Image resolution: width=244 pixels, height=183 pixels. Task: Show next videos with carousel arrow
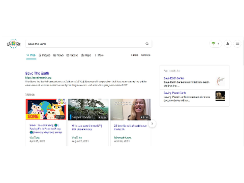pyautogui.click(x=152, y=124)
